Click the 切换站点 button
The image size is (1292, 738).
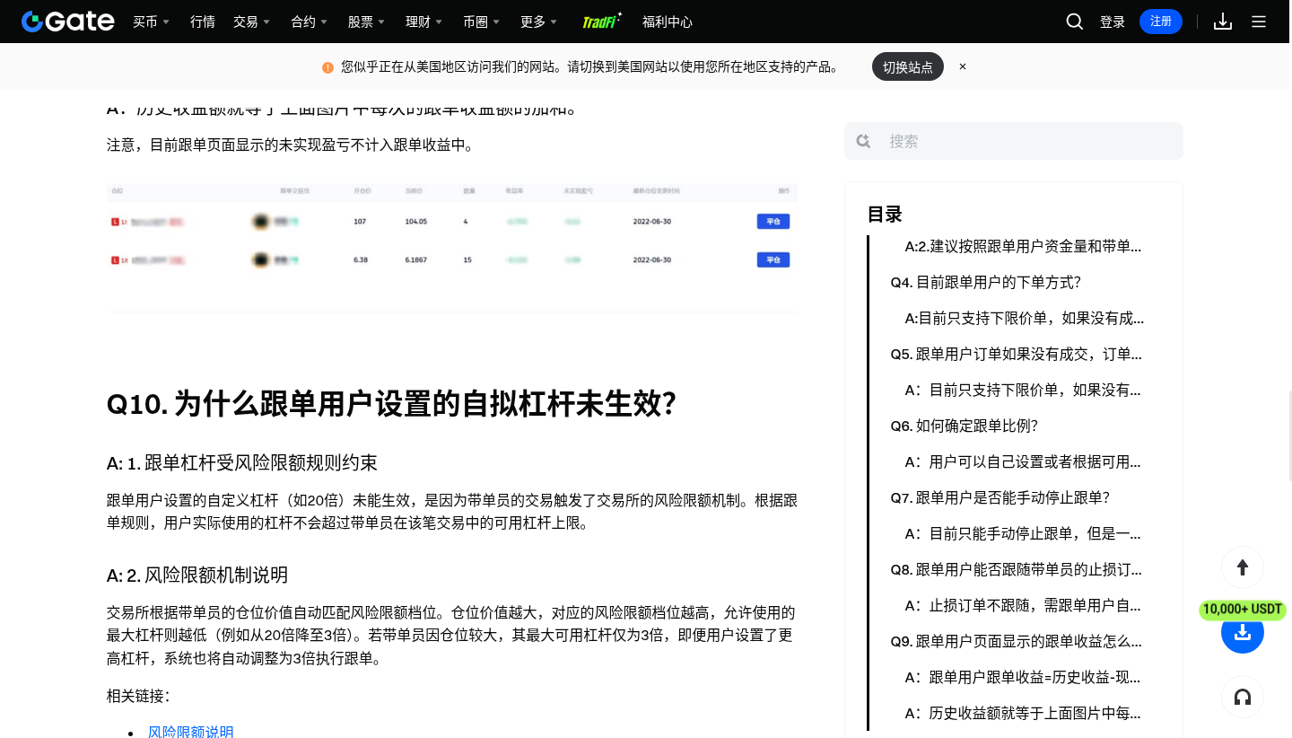click(x=908, y=66)
